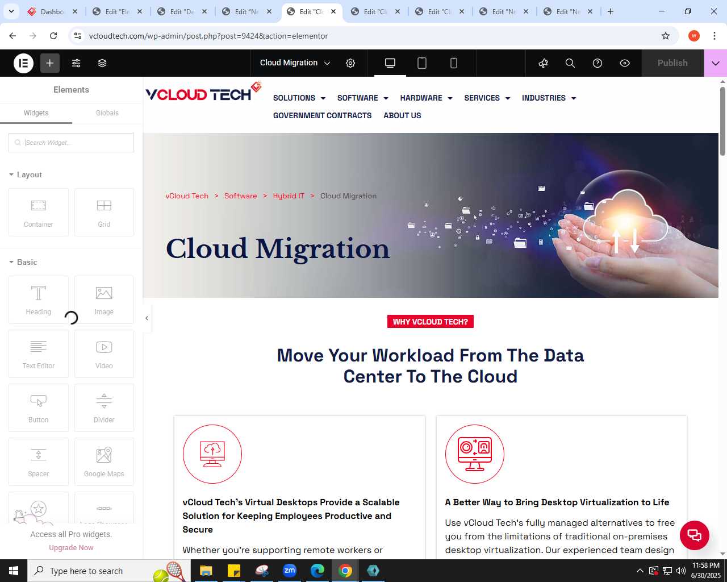727x582 pixels.
Task: Select the Container widget
Action: click(x=39, y=212)
